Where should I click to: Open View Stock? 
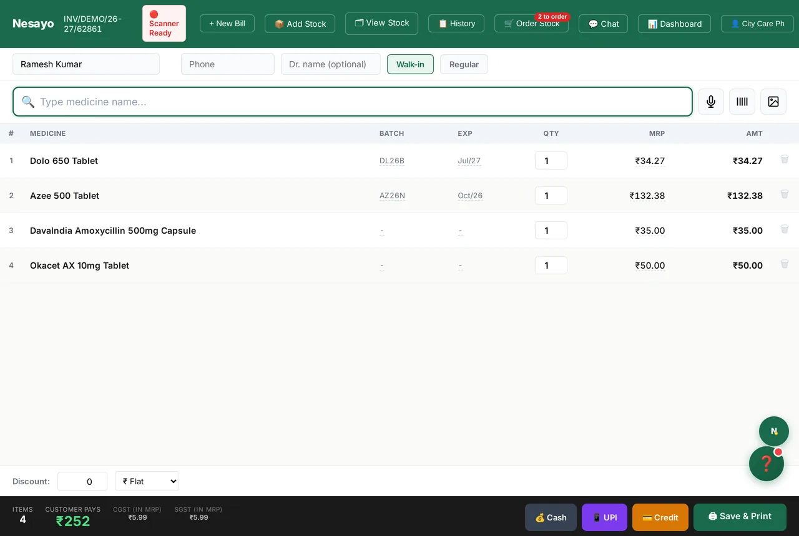(x=381, y=23)
